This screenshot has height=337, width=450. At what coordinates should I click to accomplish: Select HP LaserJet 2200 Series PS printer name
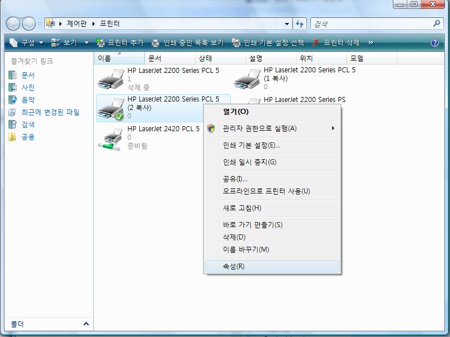pos(305,99)
